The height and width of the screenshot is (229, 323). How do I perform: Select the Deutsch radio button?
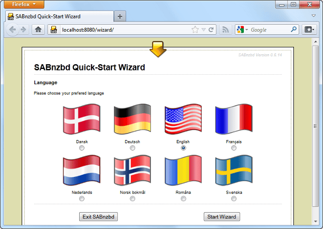(132, 148)
